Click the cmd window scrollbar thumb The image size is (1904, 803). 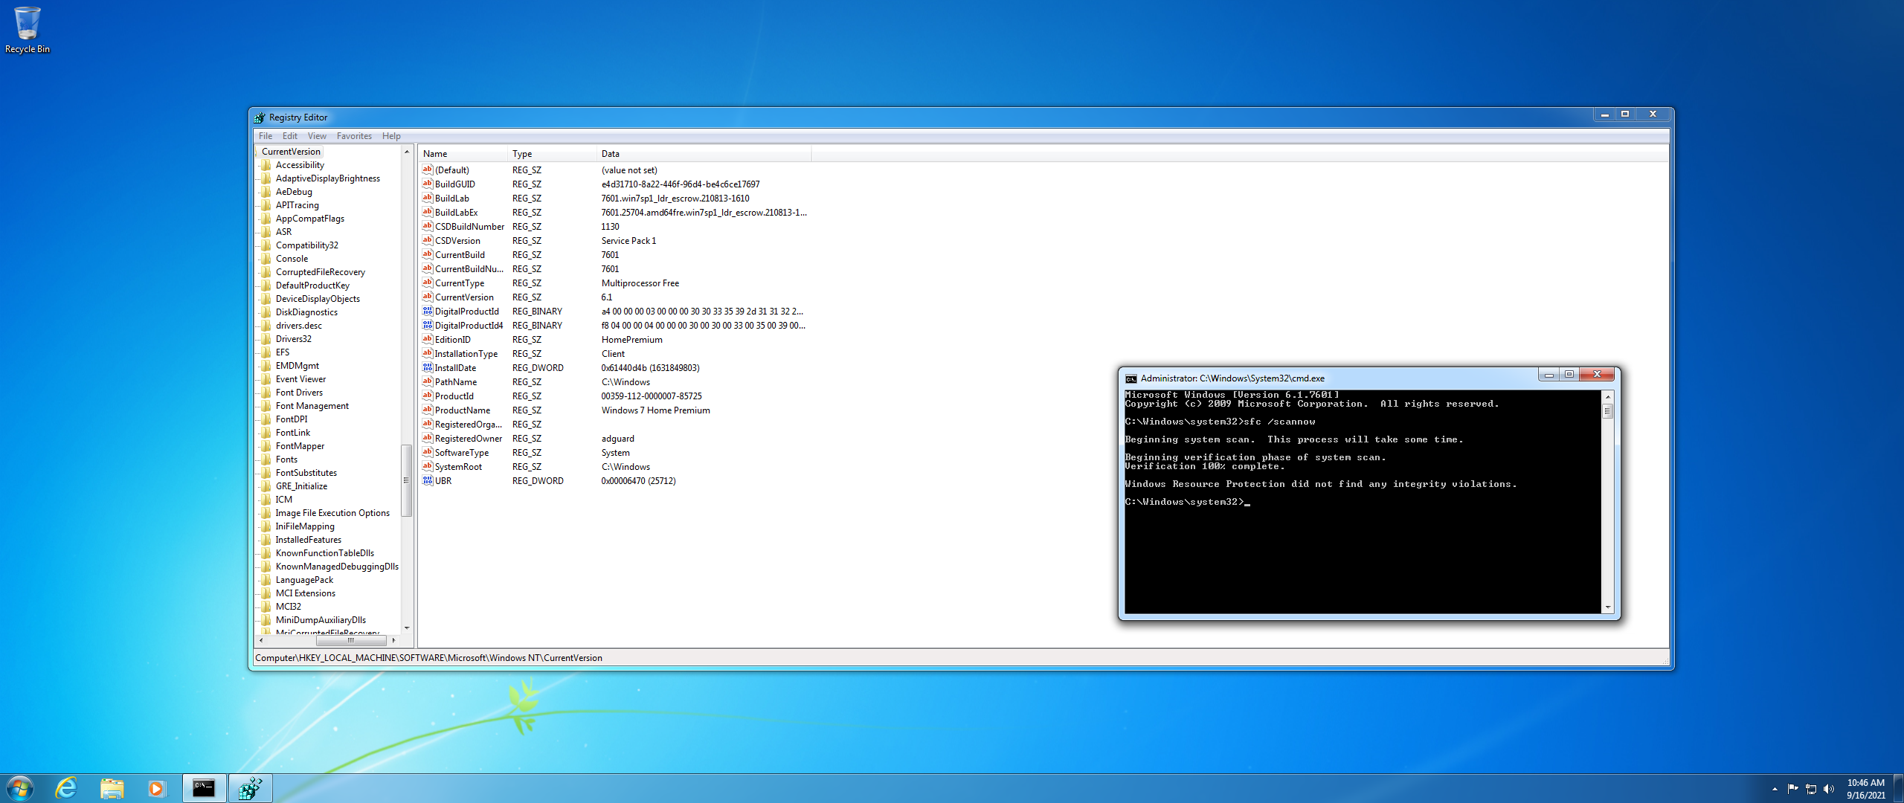point(1608,411)
